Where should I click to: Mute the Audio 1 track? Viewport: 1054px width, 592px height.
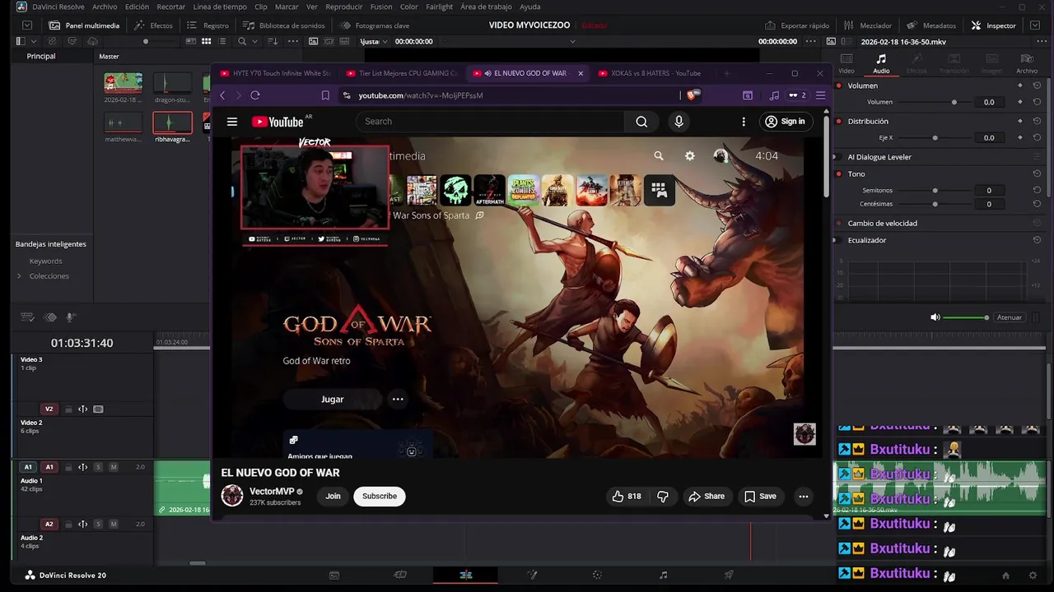click(x=114, y=467)
